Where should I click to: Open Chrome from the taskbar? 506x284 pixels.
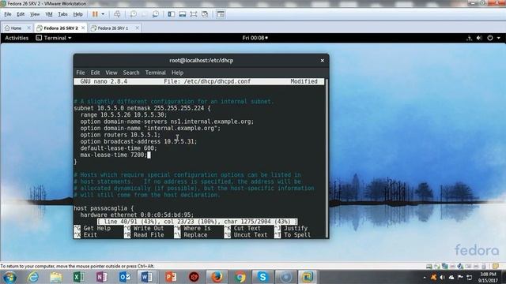[240, 277]
